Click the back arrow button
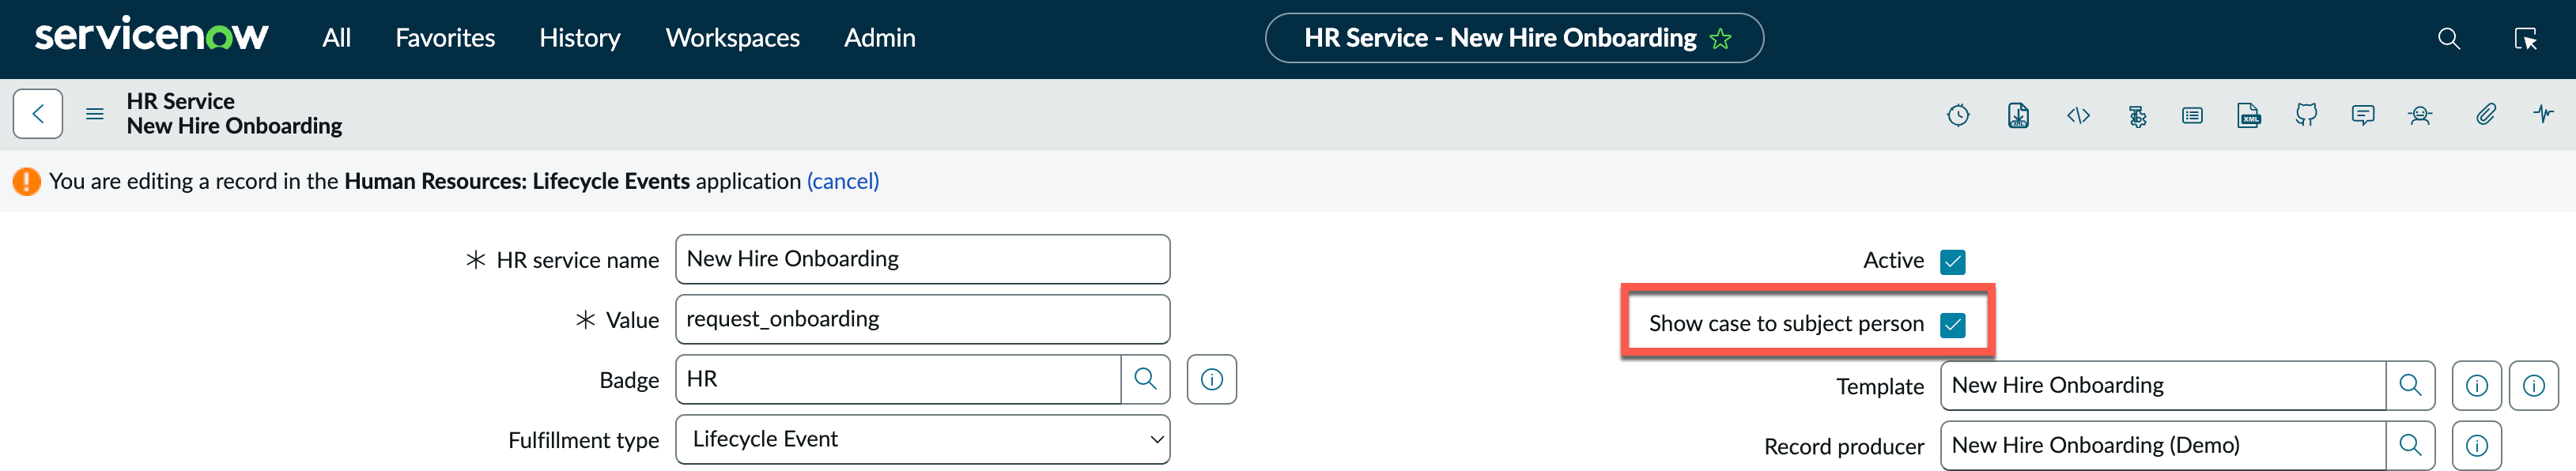Viewport: 2576px width, 471px height. pyautogui.click(x=38, y=114)
